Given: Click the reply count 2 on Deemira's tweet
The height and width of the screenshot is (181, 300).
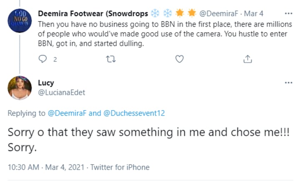Looking at the screenshot, I should (55, 60).
